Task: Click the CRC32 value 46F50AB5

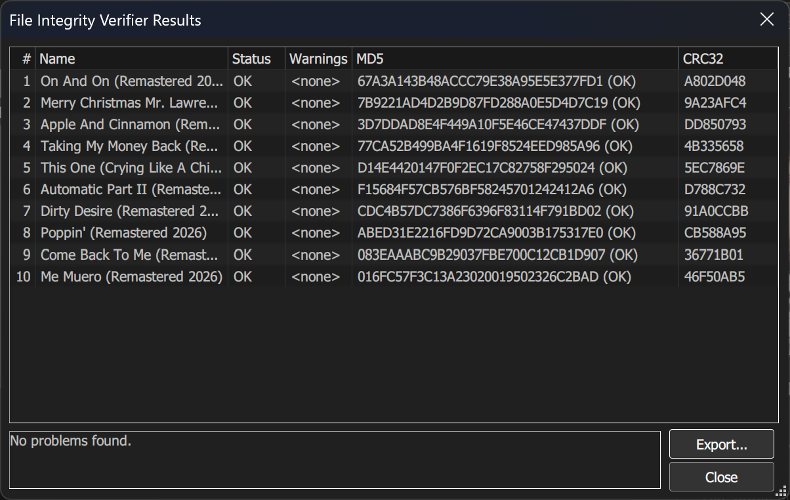Action: click(714, 276)
